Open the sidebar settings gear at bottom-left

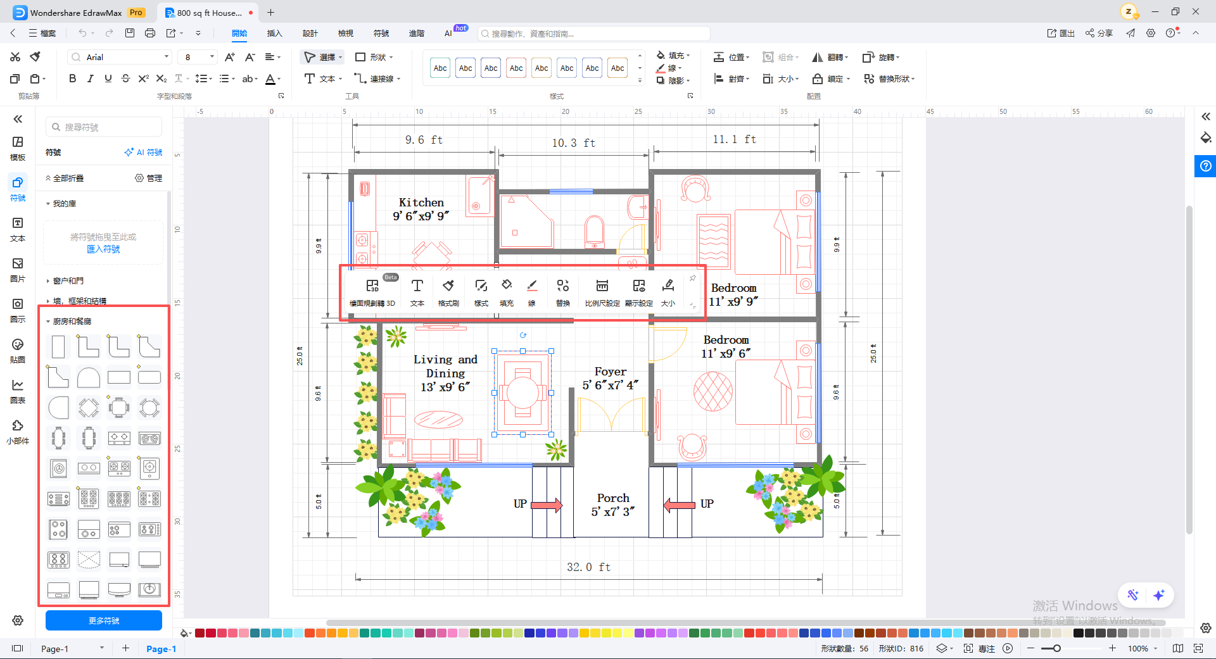click(x=18, y=620)
